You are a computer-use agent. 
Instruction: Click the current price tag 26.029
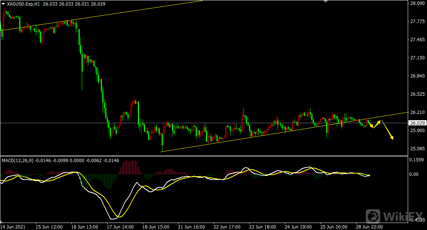pyautogui.click(x=417, y=123)
